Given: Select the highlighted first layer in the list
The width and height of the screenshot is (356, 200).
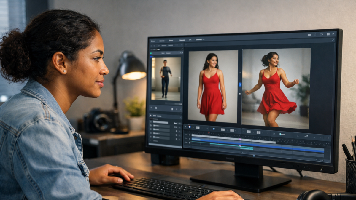Looking at the screenshot, I should [160, 122].
